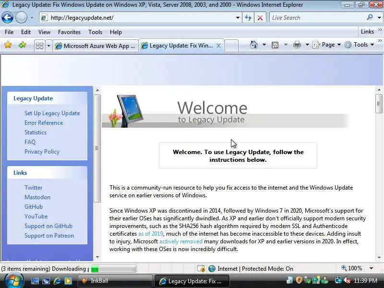This screenshot has height=288, width=384.
Task: Open the Favorites menu
Action: click(x=69, y=32)
